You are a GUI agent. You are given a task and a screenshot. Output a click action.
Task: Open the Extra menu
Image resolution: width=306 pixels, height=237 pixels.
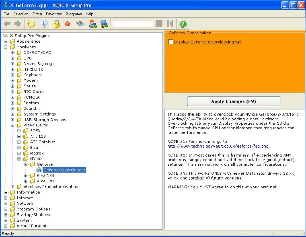click(x=37, y=14)
